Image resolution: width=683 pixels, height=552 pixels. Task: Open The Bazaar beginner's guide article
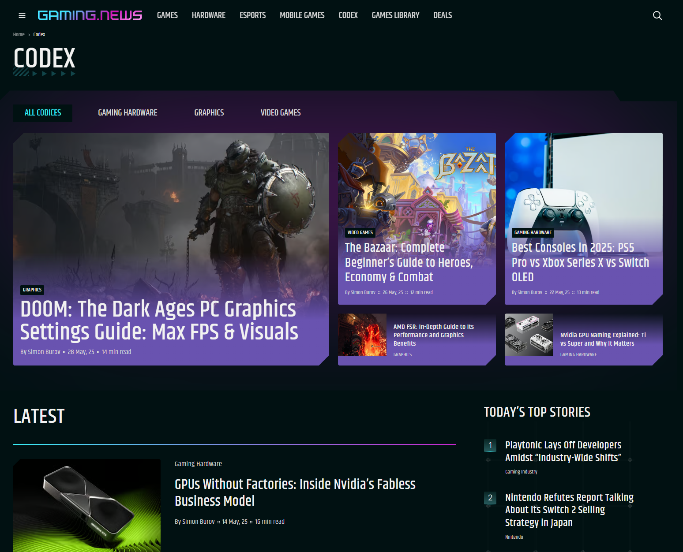pyautogui.click(x=409, y=262)
